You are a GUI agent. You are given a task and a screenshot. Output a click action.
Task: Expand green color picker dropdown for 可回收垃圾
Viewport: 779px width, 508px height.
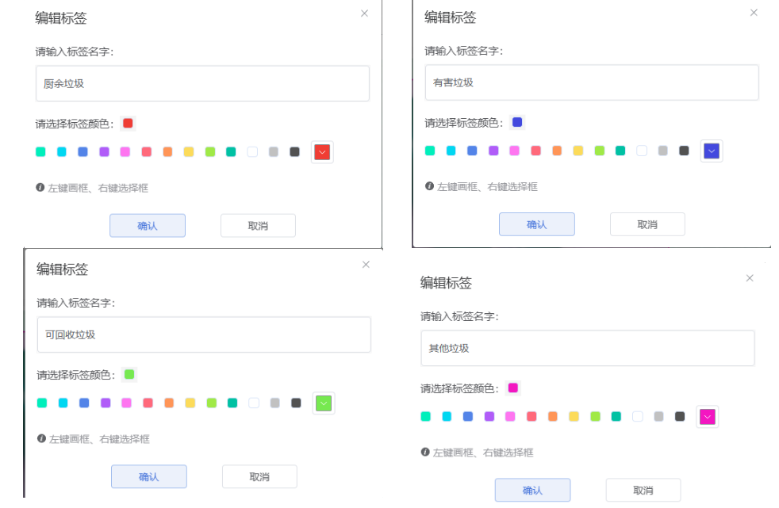pos(324,403)
